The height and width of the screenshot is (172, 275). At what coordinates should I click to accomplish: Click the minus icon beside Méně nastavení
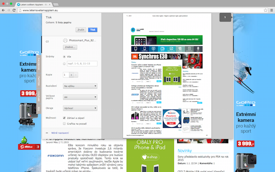(47, 133)
